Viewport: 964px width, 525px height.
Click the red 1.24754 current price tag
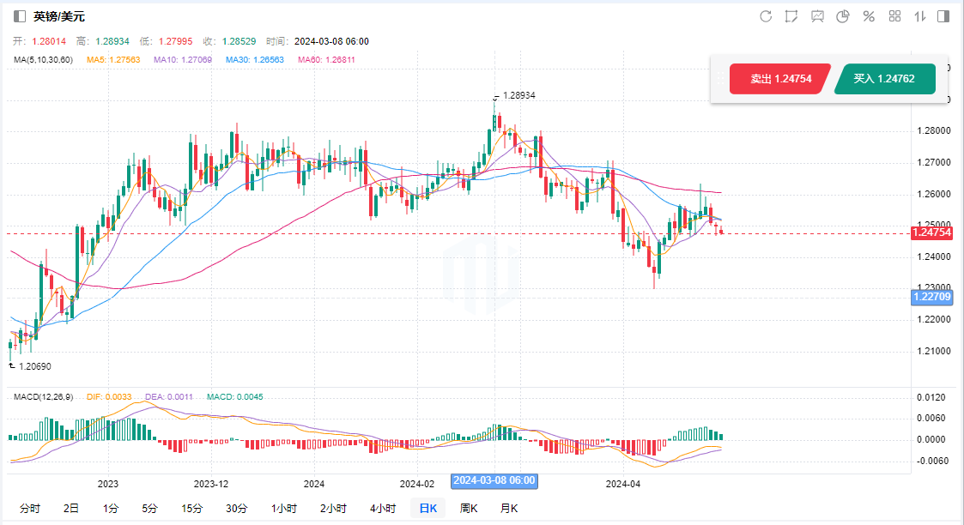[932, 233]
